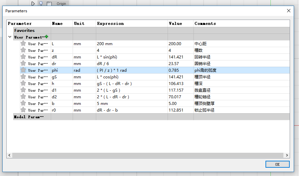This screenshot has width=299, height=176.
Task: Favorite the d1 parameter star
Action: click(23, 90)
